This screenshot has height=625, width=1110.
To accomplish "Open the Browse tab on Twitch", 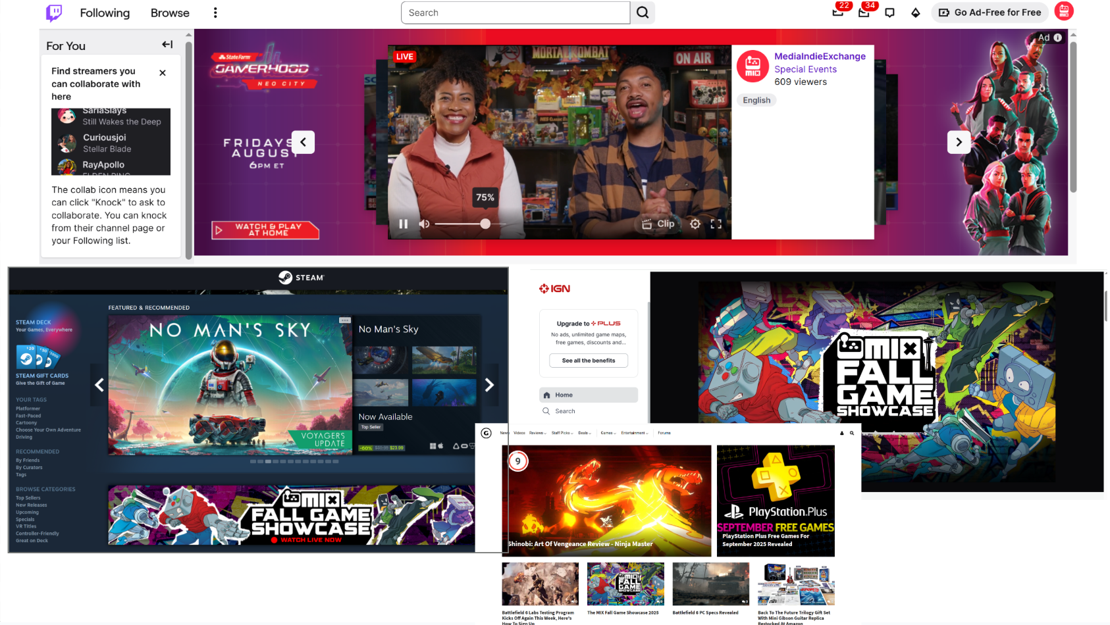I will point(170,12).
